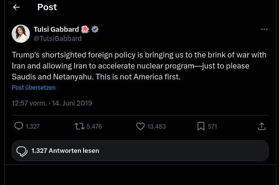Click the share upload icon
This screenshot has height=185, width=279.
click(x=262, y=126)
